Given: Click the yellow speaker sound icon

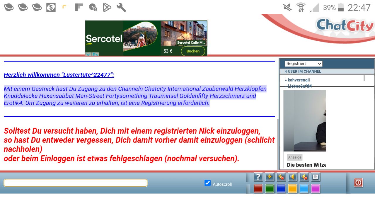Looking at the screenshot, I should pos(292,177).
